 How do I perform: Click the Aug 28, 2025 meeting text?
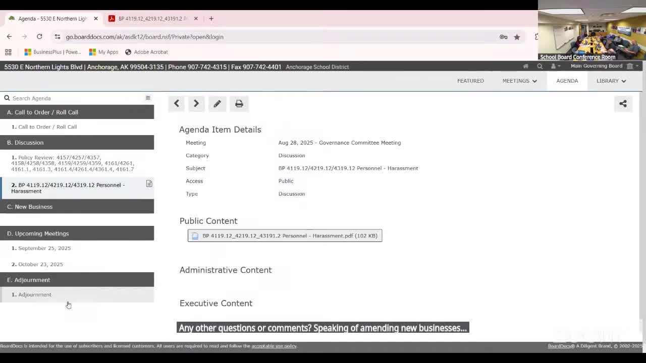[340, 143]
